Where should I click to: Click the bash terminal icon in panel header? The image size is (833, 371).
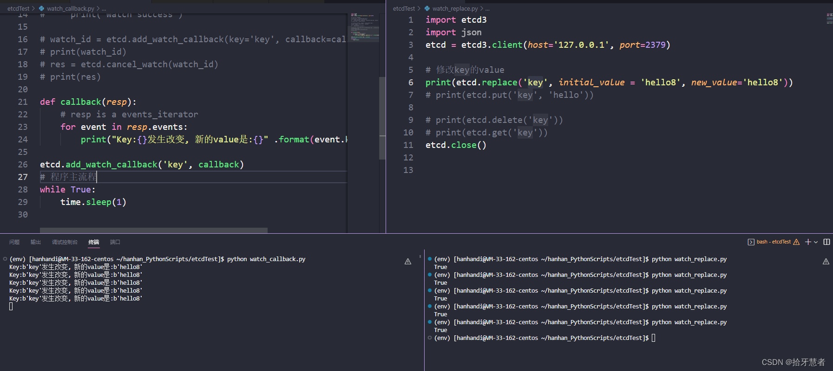pyautogui.click(x=751, y=242)
